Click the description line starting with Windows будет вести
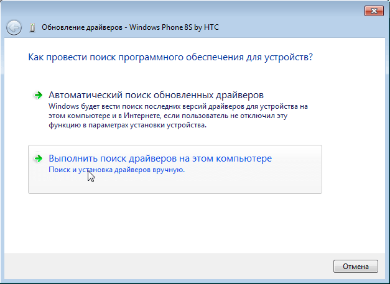 pos(178,106)
